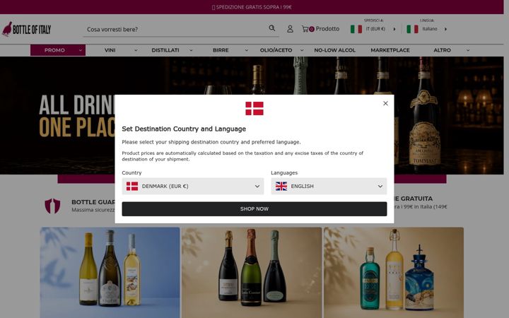The image size is (509, 318).
Task: Click the search magnifier icon
Action: 272,28
